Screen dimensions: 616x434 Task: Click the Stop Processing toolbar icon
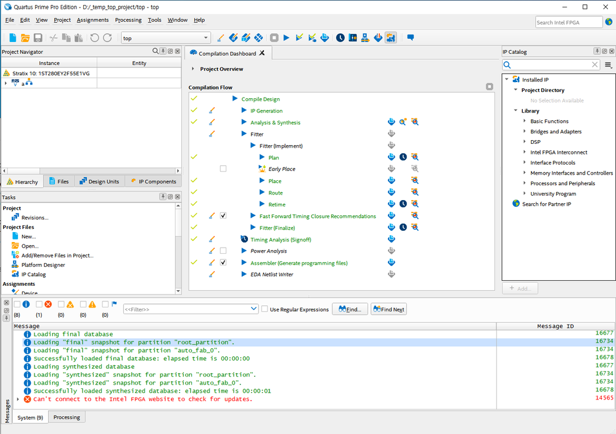click(274, 38)
